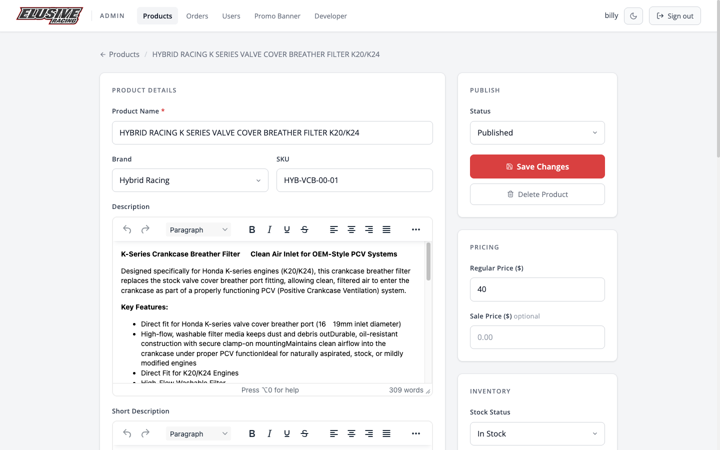Open the Orders tab

click(197, 16)
